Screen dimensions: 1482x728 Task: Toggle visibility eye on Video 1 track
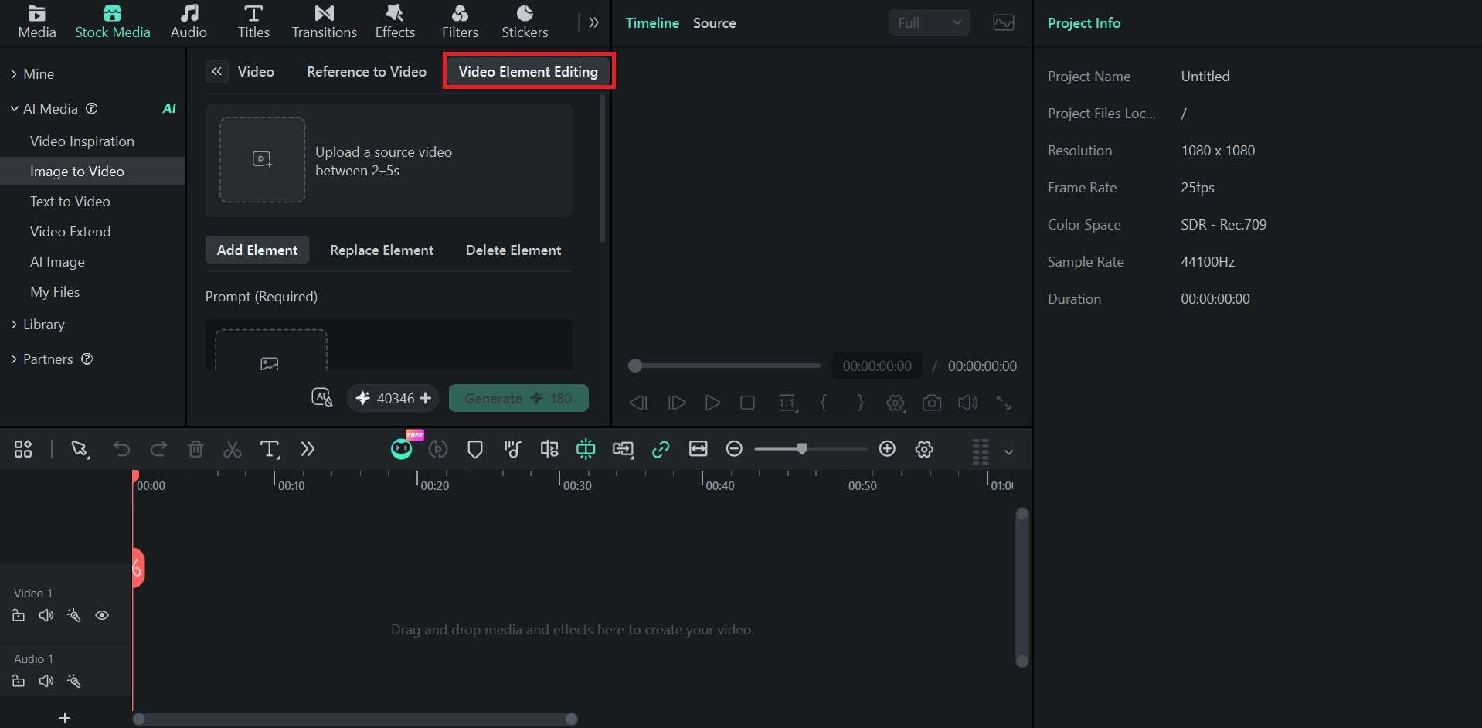click(x=102, y=615)
